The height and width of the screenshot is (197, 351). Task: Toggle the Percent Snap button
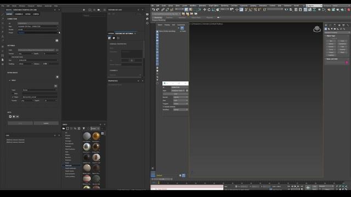pos(255,10)
